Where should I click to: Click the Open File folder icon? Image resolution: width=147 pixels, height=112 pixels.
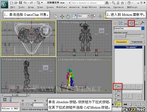[16, 3]
